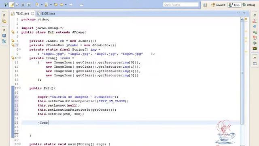The width and height of the screenshot is (259, 146).
Task: Open Next Annotation dropdown arrow
Action: tap(42, 4)
